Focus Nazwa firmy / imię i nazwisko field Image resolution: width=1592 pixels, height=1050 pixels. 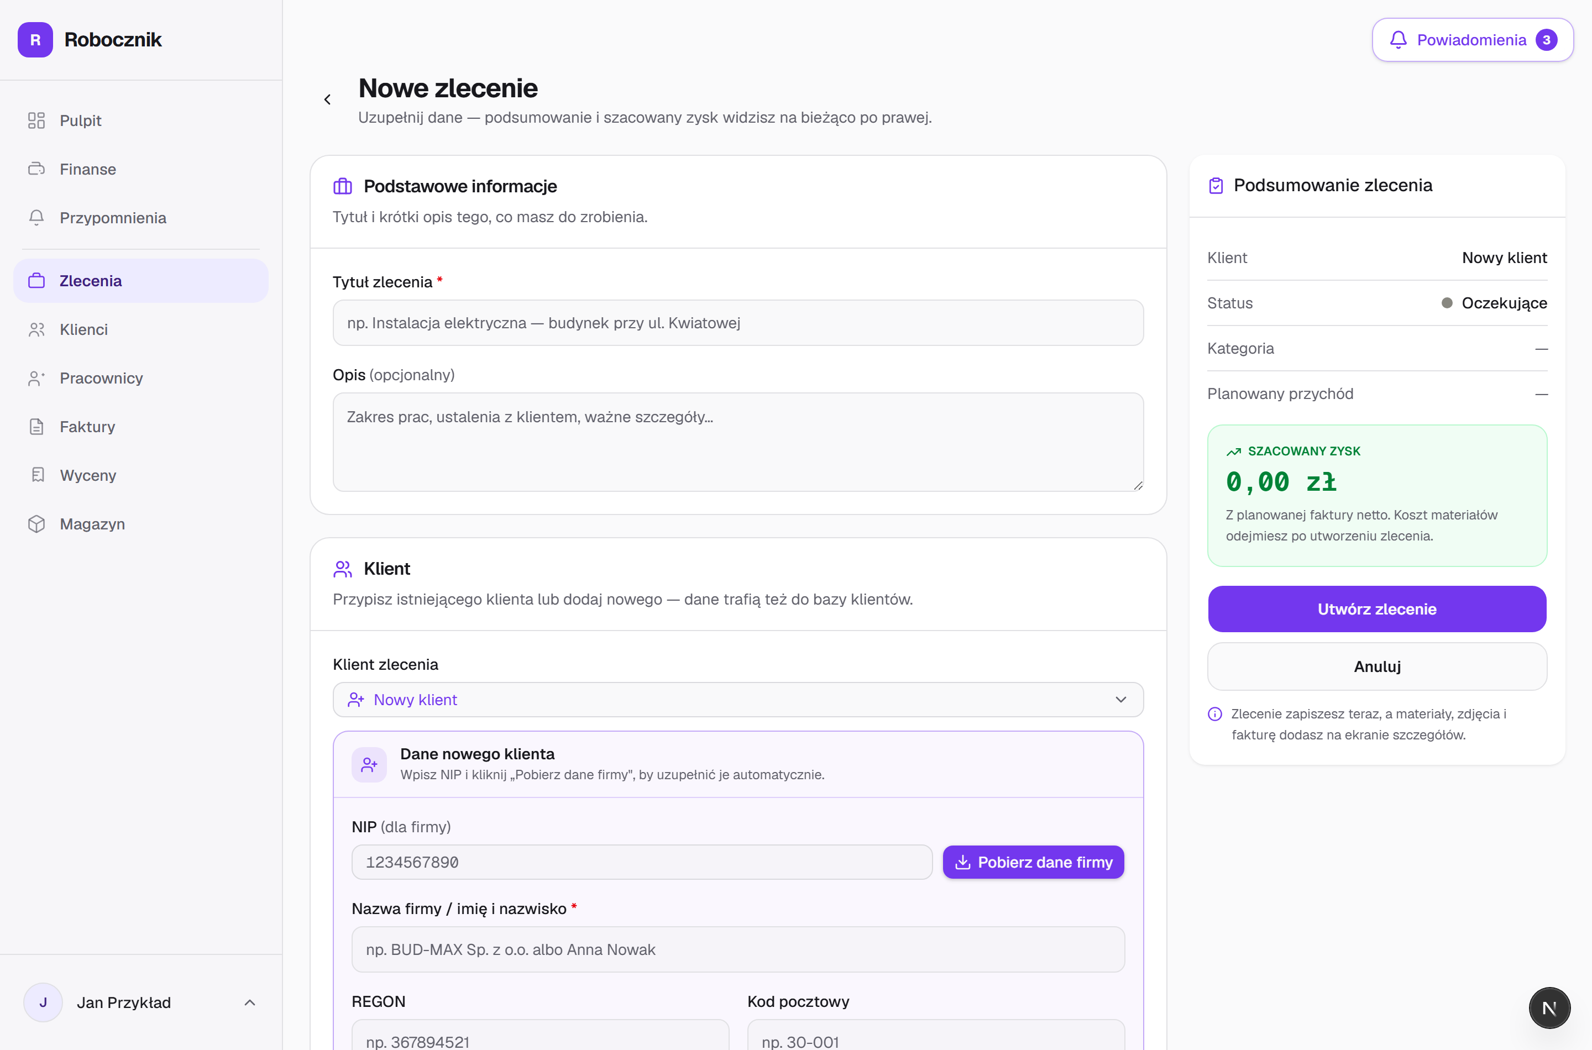point(738,949)
